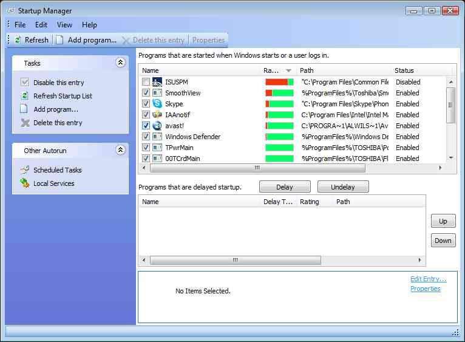Toggle the ISUSPM startup checkbox

[146, 82]
